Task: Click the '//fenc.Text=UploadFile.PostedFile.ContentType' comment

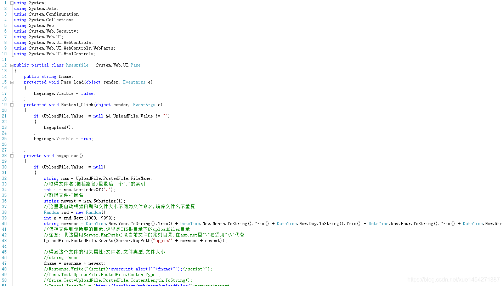Action: [x=102, y=275]
